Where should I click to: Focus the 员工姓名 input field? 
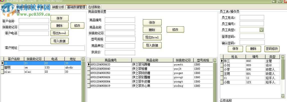(252, 18)
